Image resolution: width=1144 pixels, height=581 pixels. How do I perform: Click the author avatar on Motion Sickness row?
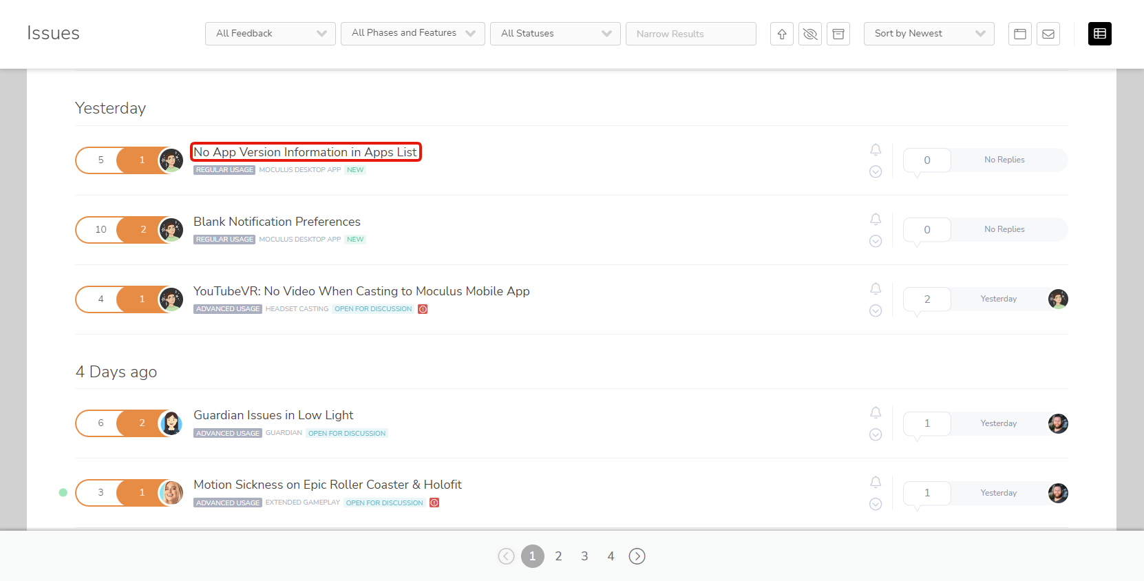[x=171, y=493]
